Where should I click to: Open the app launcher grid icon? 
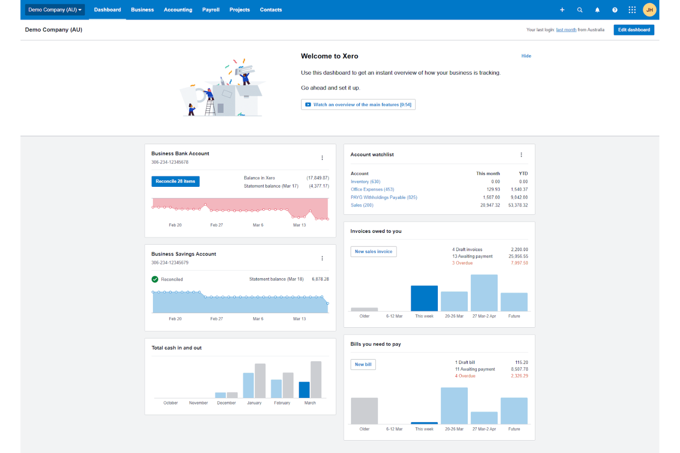[632, 10]
